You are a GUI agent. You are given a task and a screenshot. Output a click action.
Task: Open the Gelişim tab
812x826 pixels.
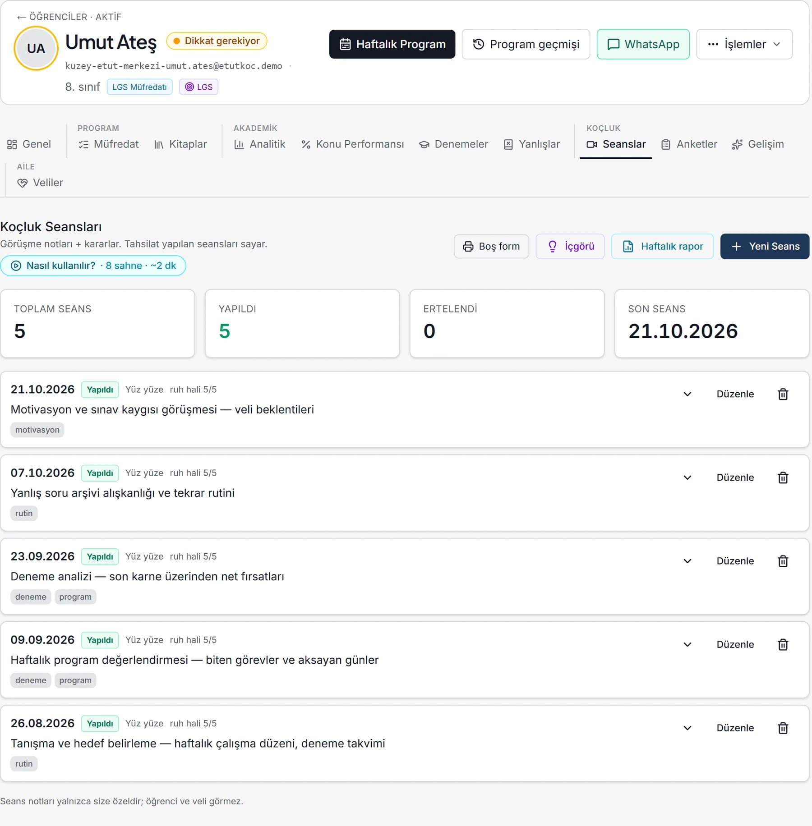(758, 144)
